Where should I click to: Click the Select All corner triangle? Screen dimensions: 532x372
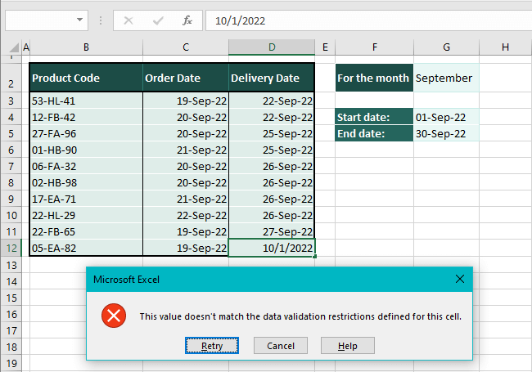point(11,47)
